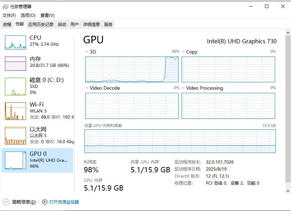Open the memory (内存) usage thumbnail
The height and width of the screenshot is (211, 291).
15,64
